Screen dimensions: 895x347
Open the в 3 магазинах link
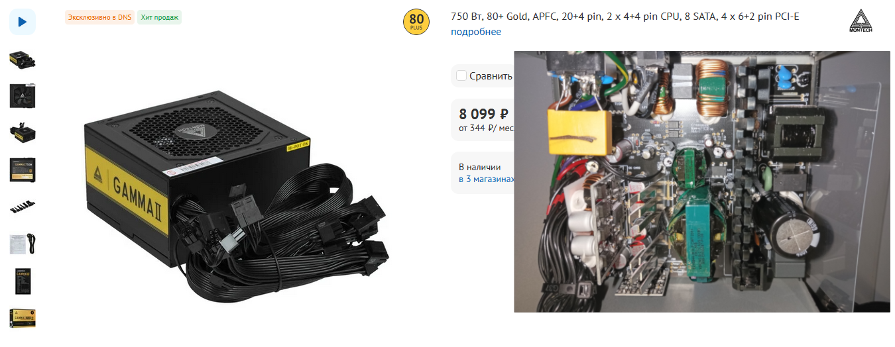tap(487, 179)
